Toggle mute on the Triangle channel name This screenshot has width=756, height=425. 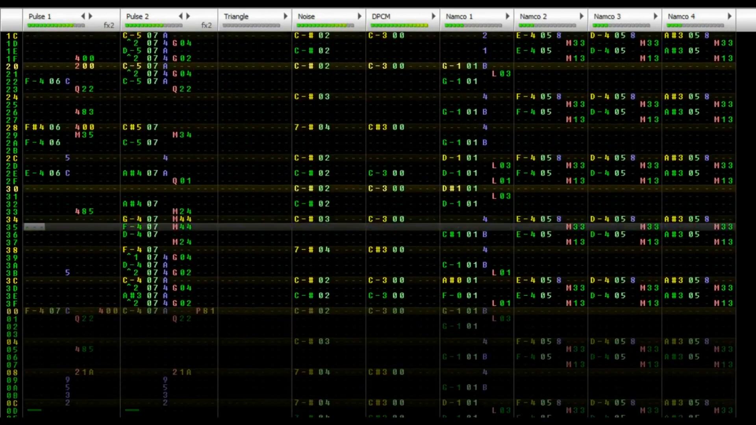(x=236, y=17)
